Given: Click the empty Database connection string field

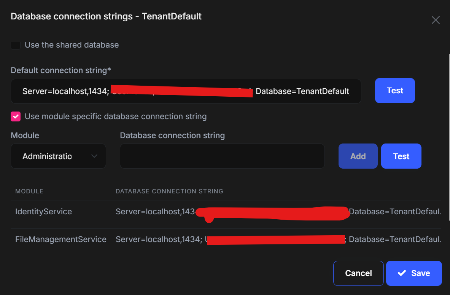Looking at the screenshot, I should point(222,156).
